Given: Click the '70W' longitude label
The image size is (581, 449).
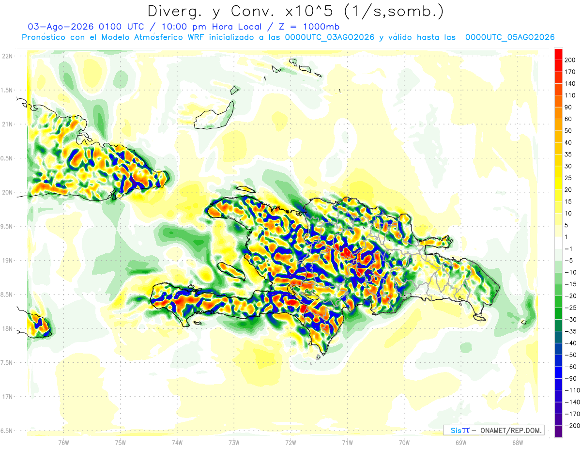Looking at the screenshot, I should click(x=404, y=443).
